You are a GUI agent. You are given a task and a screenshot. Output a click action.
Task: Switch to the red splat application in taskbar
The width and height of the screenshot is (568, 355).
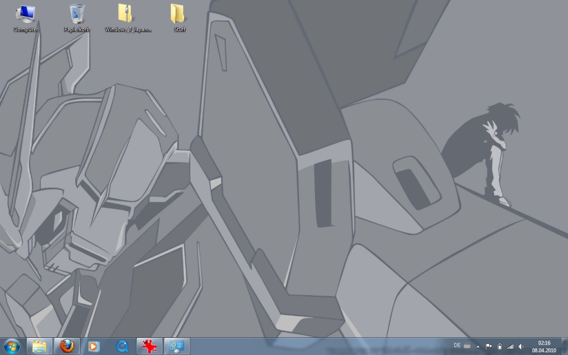pyautogui.click(x=149, y=347)
